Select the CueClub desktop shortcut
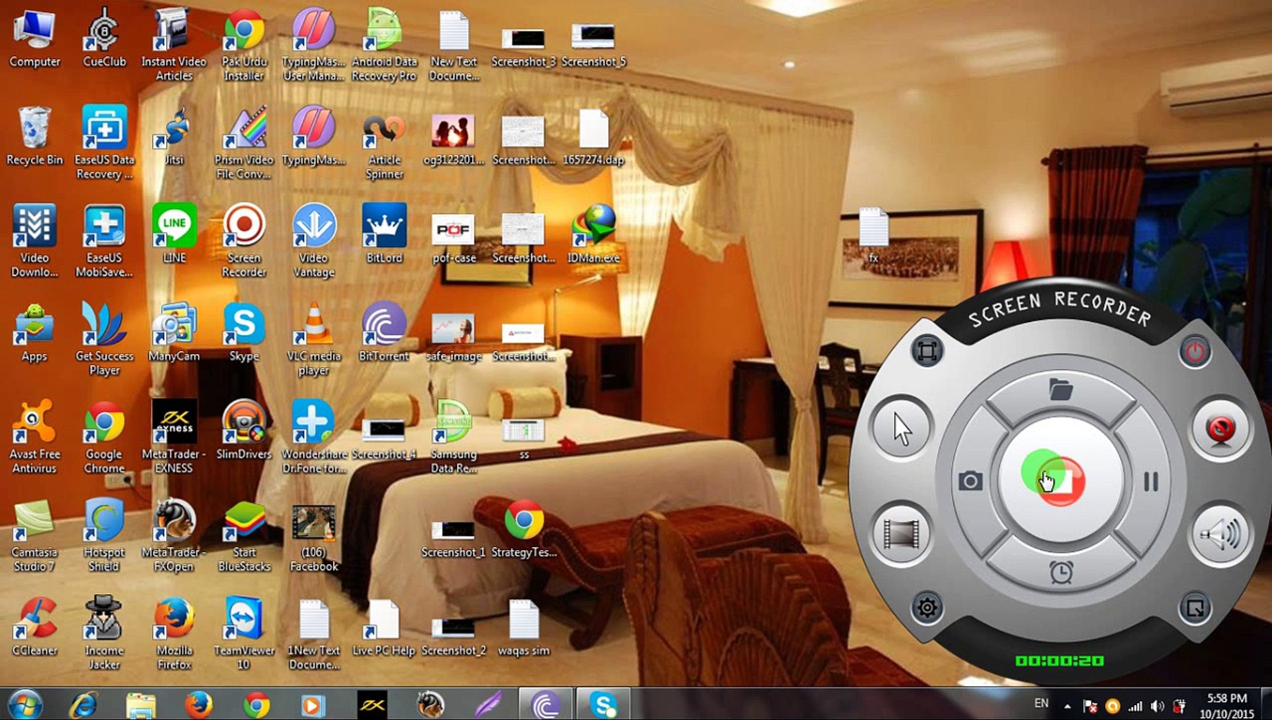The image size is (1272, 720). tap(104, 37)
